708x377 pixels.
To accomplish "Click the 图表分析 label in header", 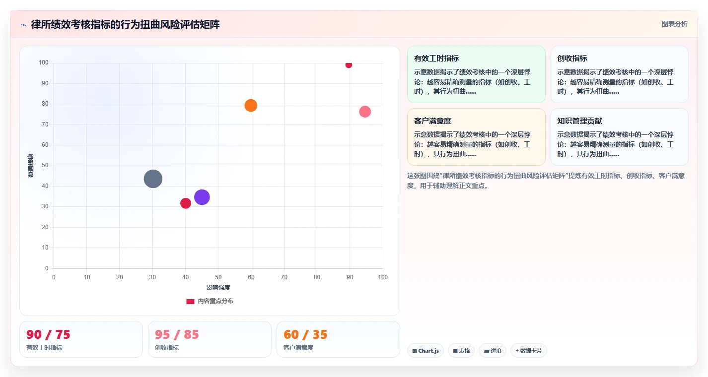I will (674, 24).
